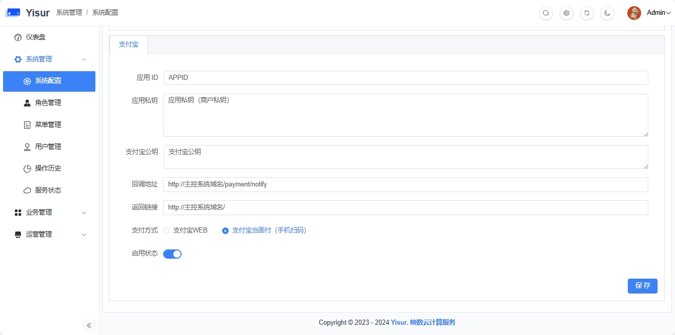Select the 支付宝WEB payment radio button
Image resolution: width=675 pixels, height=335 pixels.
click(x=166, y=231)
